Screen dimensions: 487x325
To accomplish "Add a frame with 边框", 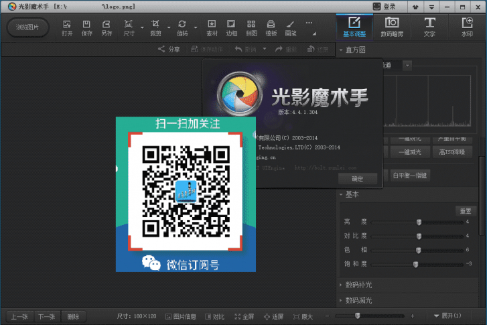I will [231, 28].
